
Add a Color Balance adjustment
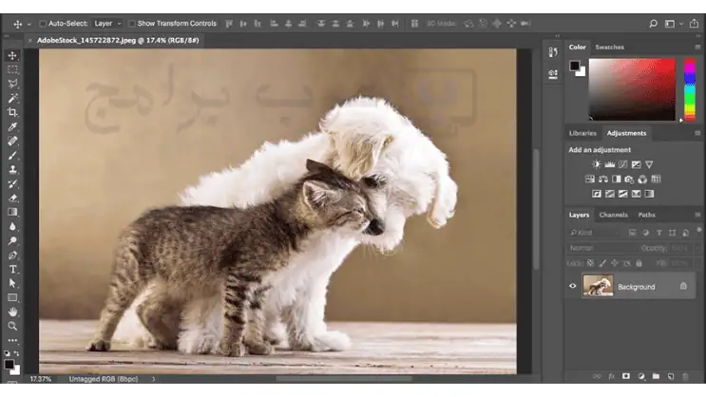602,180
